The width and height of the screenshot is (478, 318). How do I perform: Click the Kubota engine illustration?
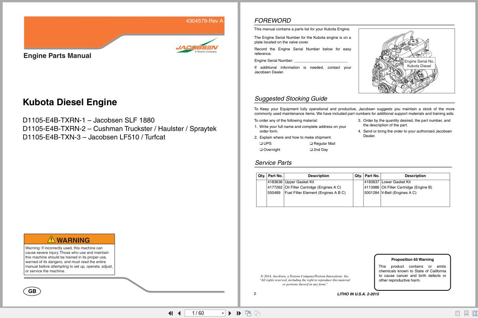407,61
